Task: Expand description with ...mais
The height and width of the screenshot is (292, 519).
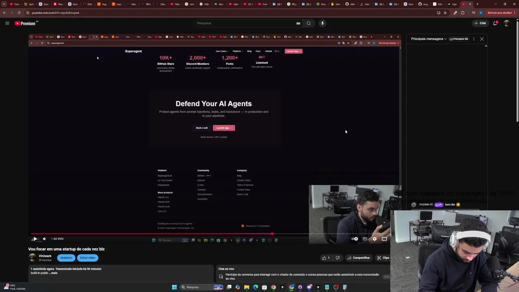Action: (54, 273)
